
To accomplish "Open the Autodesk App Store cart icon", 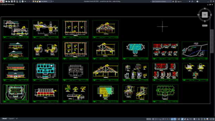I will (189, 1).
